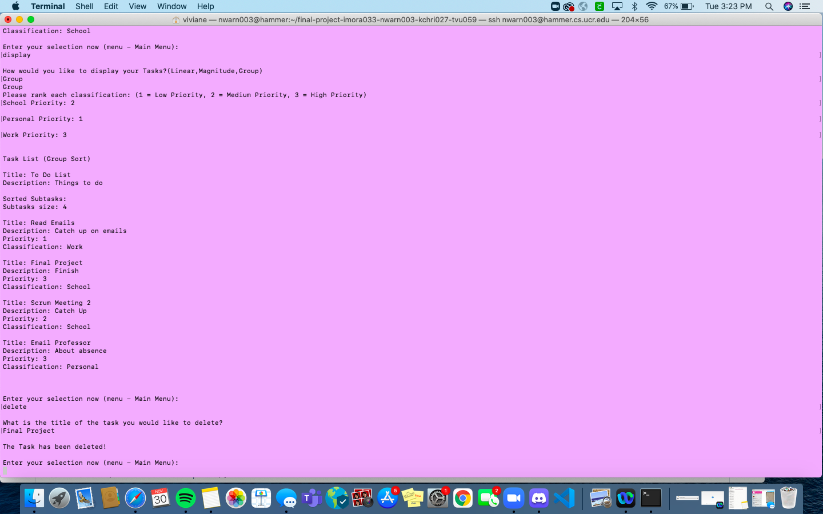Open Discord from the Dock

coord(538,498)
